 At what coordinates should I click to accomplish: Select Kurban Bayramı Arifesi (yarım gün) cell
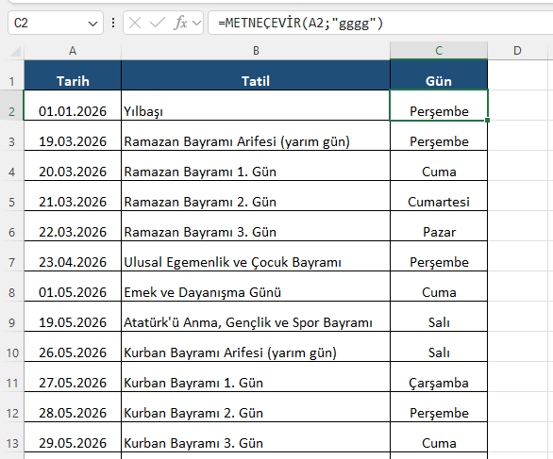coord(256,347)
